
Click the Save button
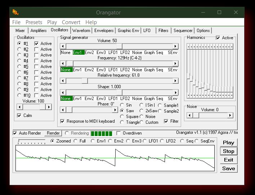point(228,168)
